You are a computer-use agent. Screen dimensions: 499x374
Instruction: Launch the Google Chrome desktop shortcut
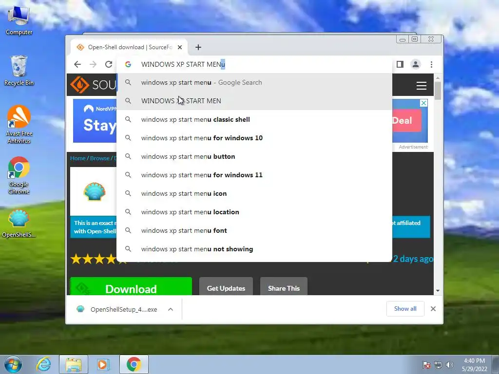(x=19, y=175)
